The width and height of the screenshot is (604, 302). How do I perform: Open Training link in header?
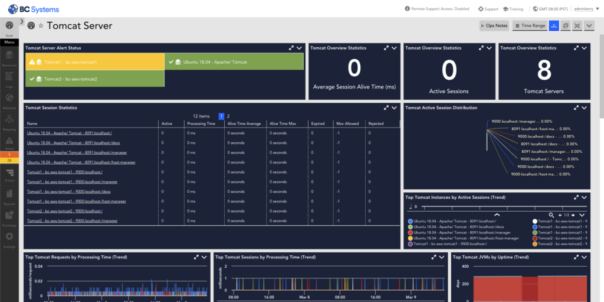pos(513,9)
